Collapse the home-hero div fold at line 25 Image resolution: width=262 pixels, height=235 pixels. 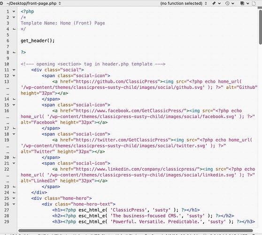14,198
